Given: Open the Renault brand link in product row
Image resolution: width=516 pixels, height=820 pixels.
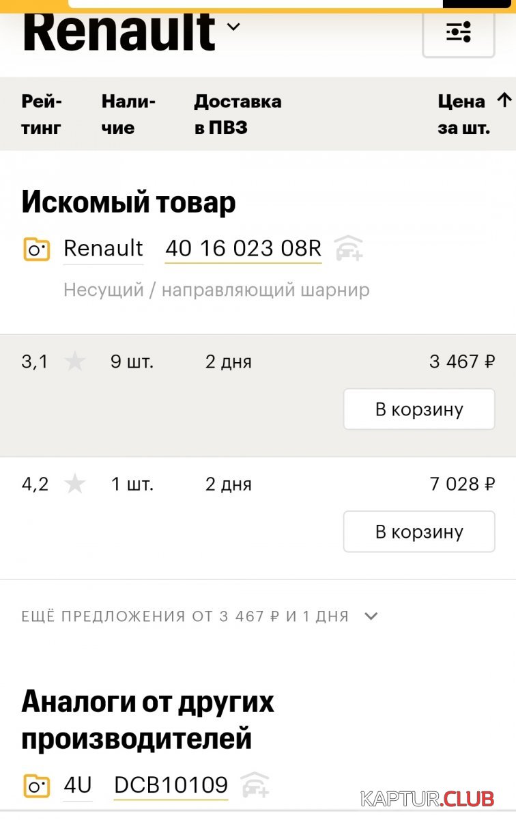Looking at the screenshot, I should click(x=103, y=248).
